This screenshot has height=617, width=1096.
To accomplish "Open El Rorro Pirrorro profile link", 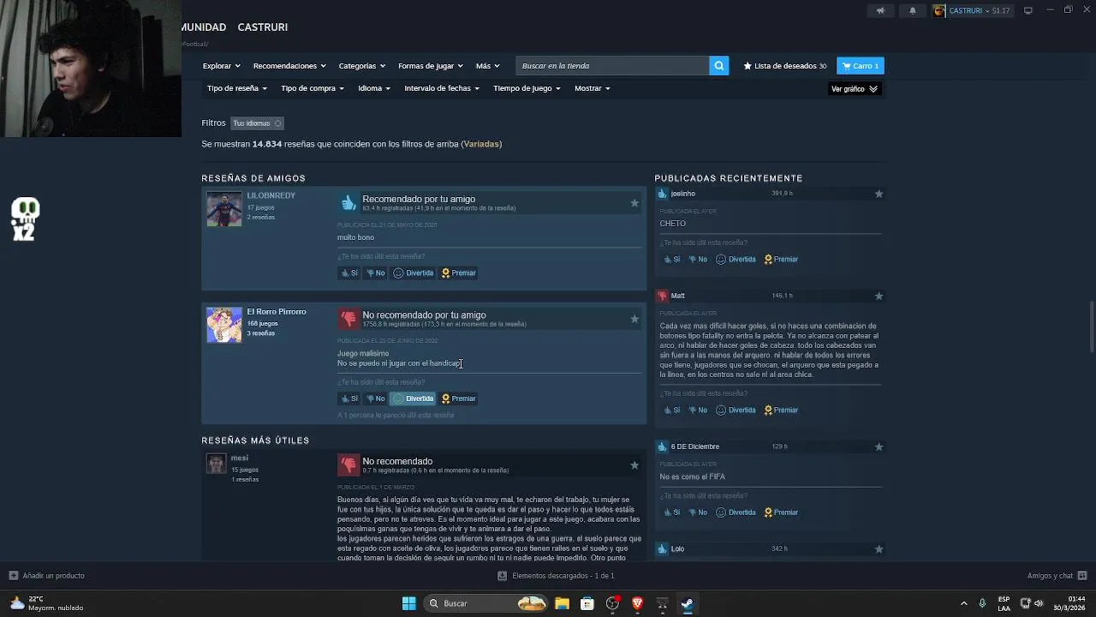I will point(276,312).
